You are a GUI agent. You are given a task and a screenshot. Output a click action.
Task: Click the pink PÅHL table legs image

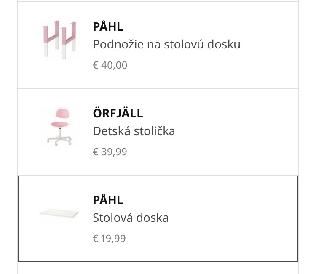click(x=59, y=40)
